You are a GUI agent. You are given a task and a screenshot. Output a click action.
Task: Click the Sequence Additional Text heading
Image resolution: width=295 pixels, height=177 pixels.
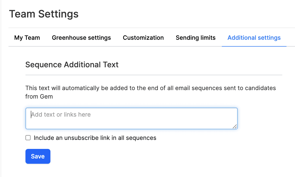(x=72, y=65)
